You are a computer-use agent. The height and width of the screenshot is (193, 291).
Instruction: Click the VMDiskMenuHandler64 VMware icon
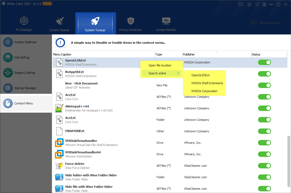59,154
